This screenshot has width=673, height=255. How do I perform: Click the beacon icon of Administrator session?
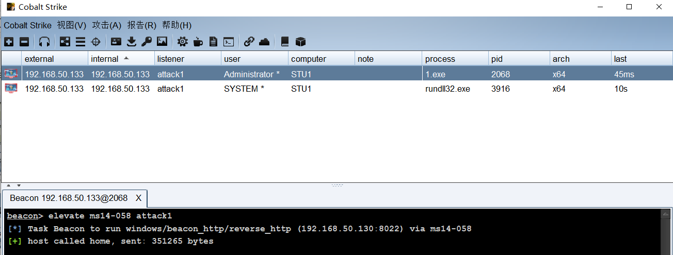11,74
